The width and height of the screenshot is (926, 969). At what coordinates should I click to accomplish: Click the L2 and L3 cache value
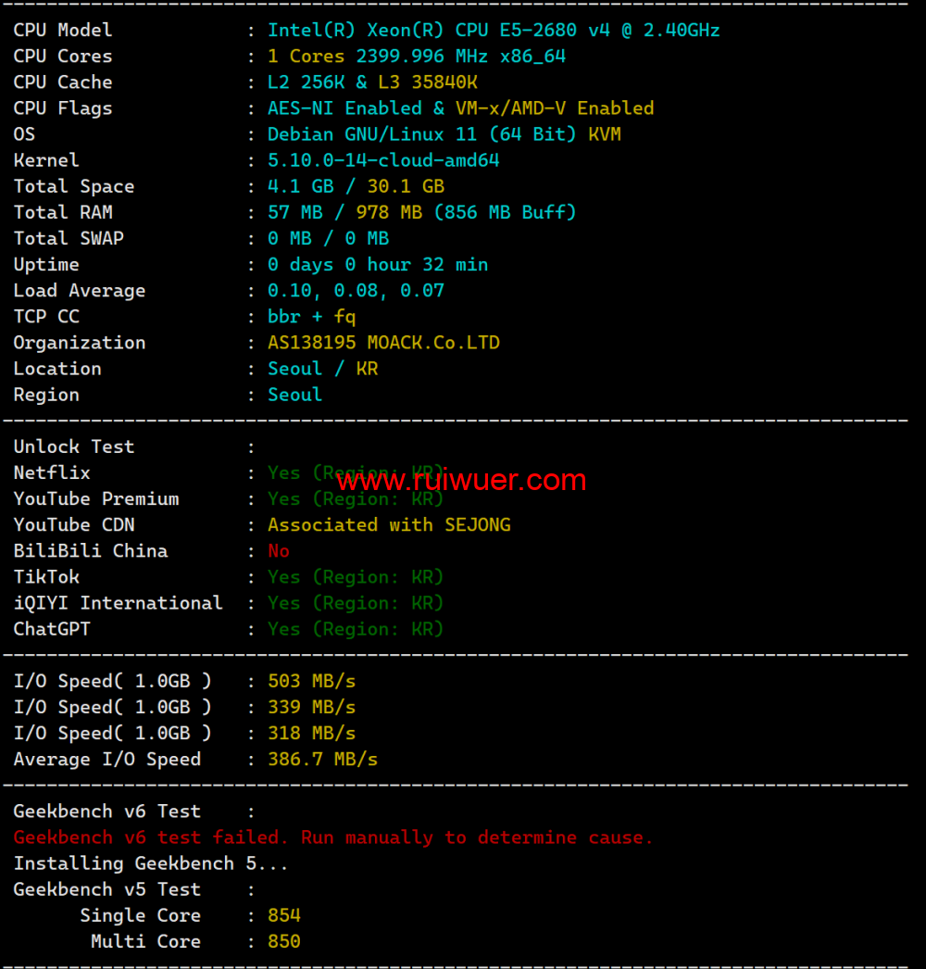click(x=372, y=82)
